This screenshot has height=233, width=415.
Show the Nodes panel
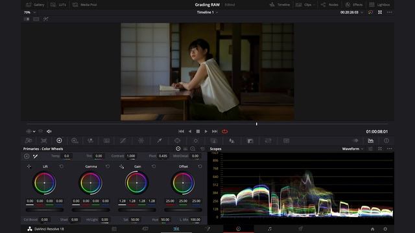pyautogui.click(x=329, y=5)
